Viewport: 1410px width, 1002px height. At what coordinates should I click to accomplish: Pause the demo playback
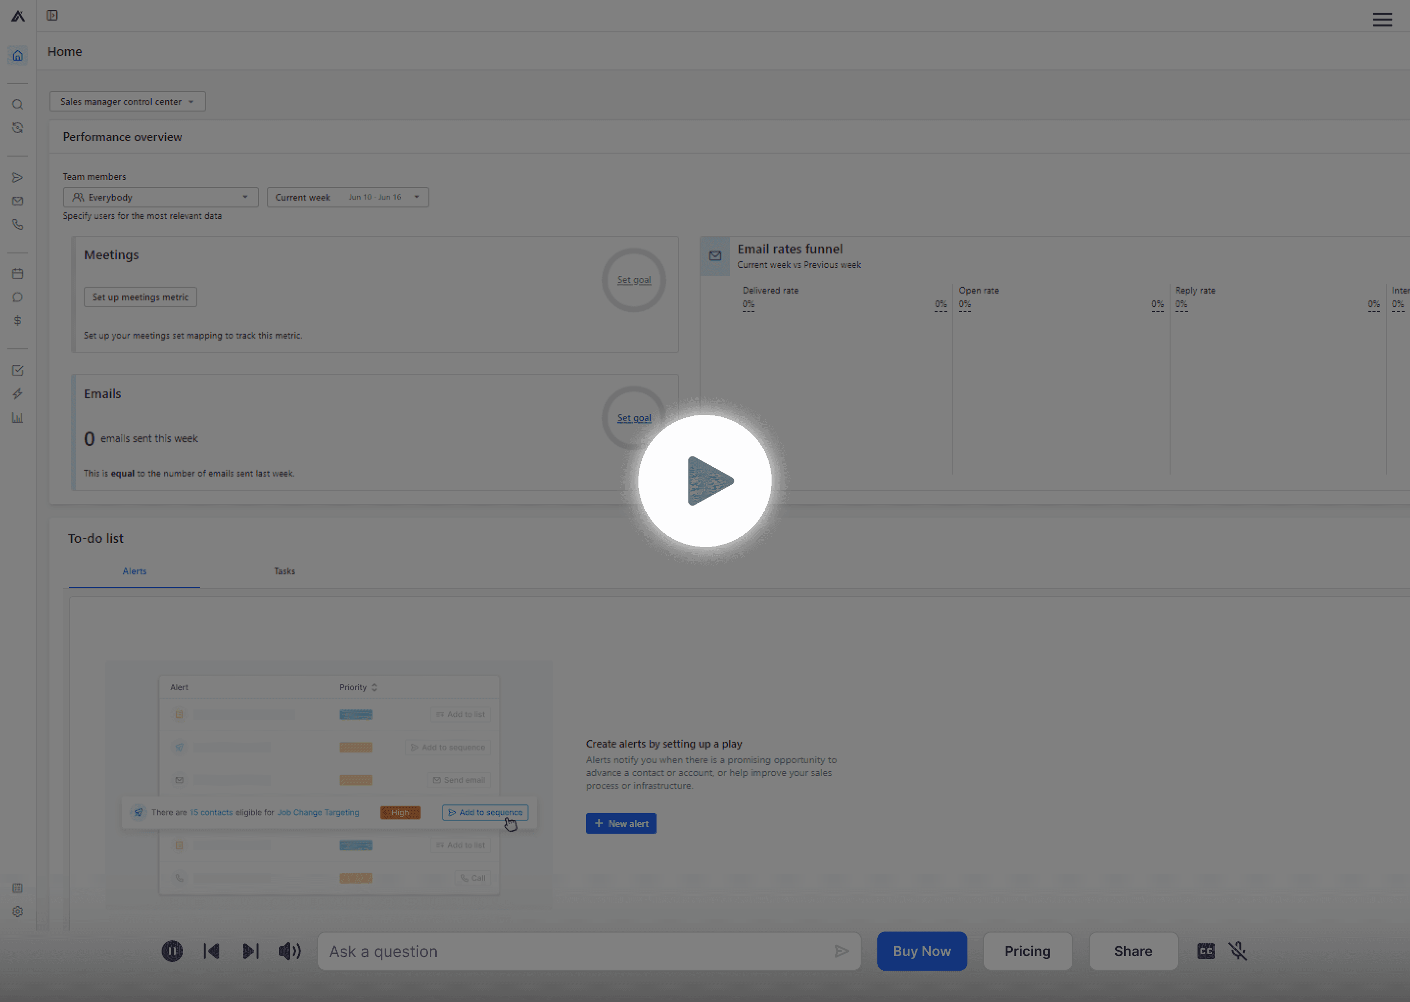pyautogui.click(x=172, y=951)
